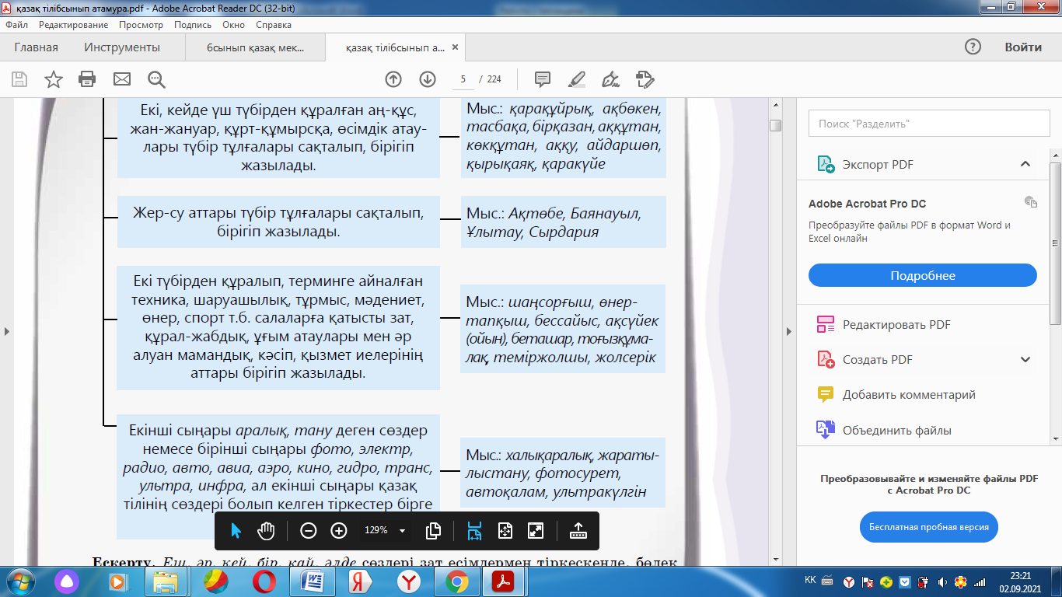The image size is (1062, 597).
Task: Collapse the Экспорт PDF section
Action: [x=1025, y=164]
